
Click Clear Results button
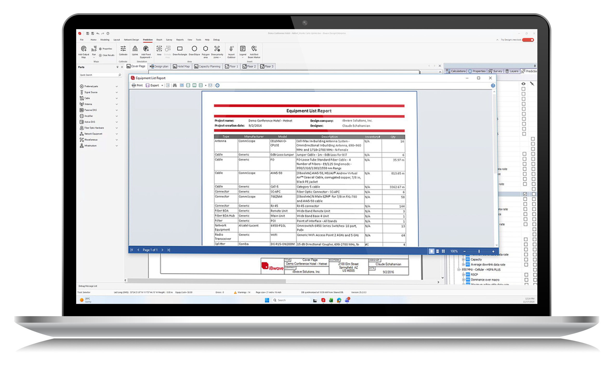tap(107, 55)
